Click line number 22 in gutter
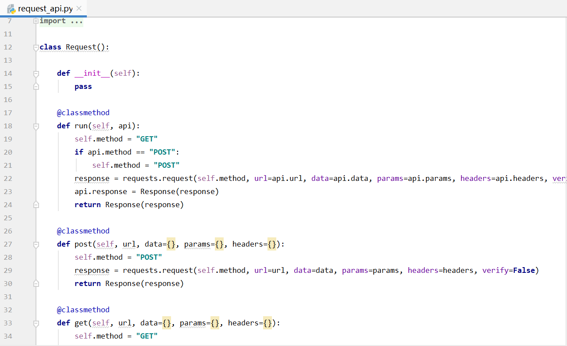567x346 pixels. (8, 178)
